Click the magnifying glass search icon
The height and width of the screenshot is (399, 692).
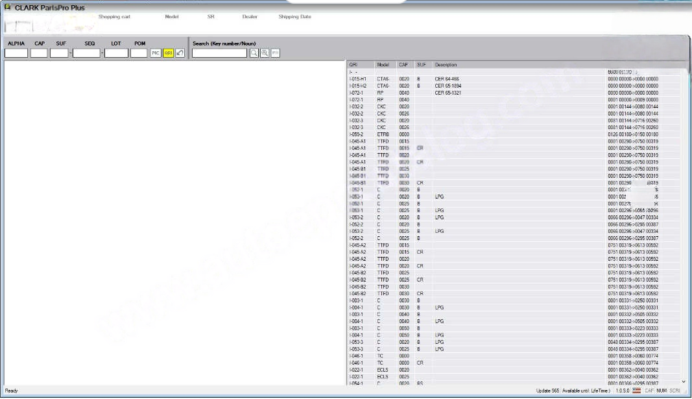point(254,53)
